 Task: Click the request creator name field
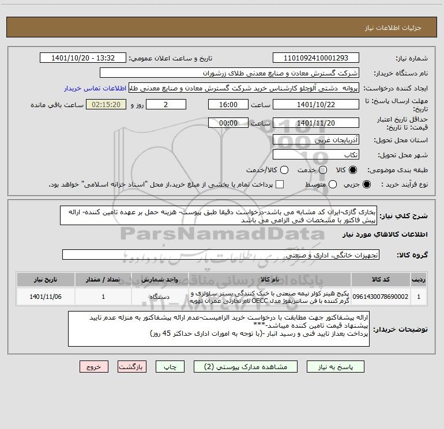click(x=244, y=88)
